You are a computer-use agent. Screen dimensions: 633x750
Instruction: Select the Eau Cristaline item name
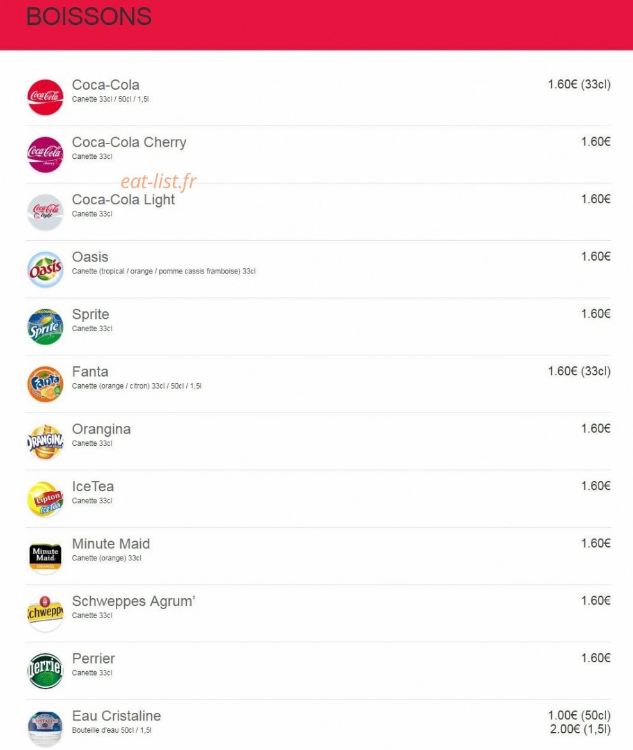point(116,716)
